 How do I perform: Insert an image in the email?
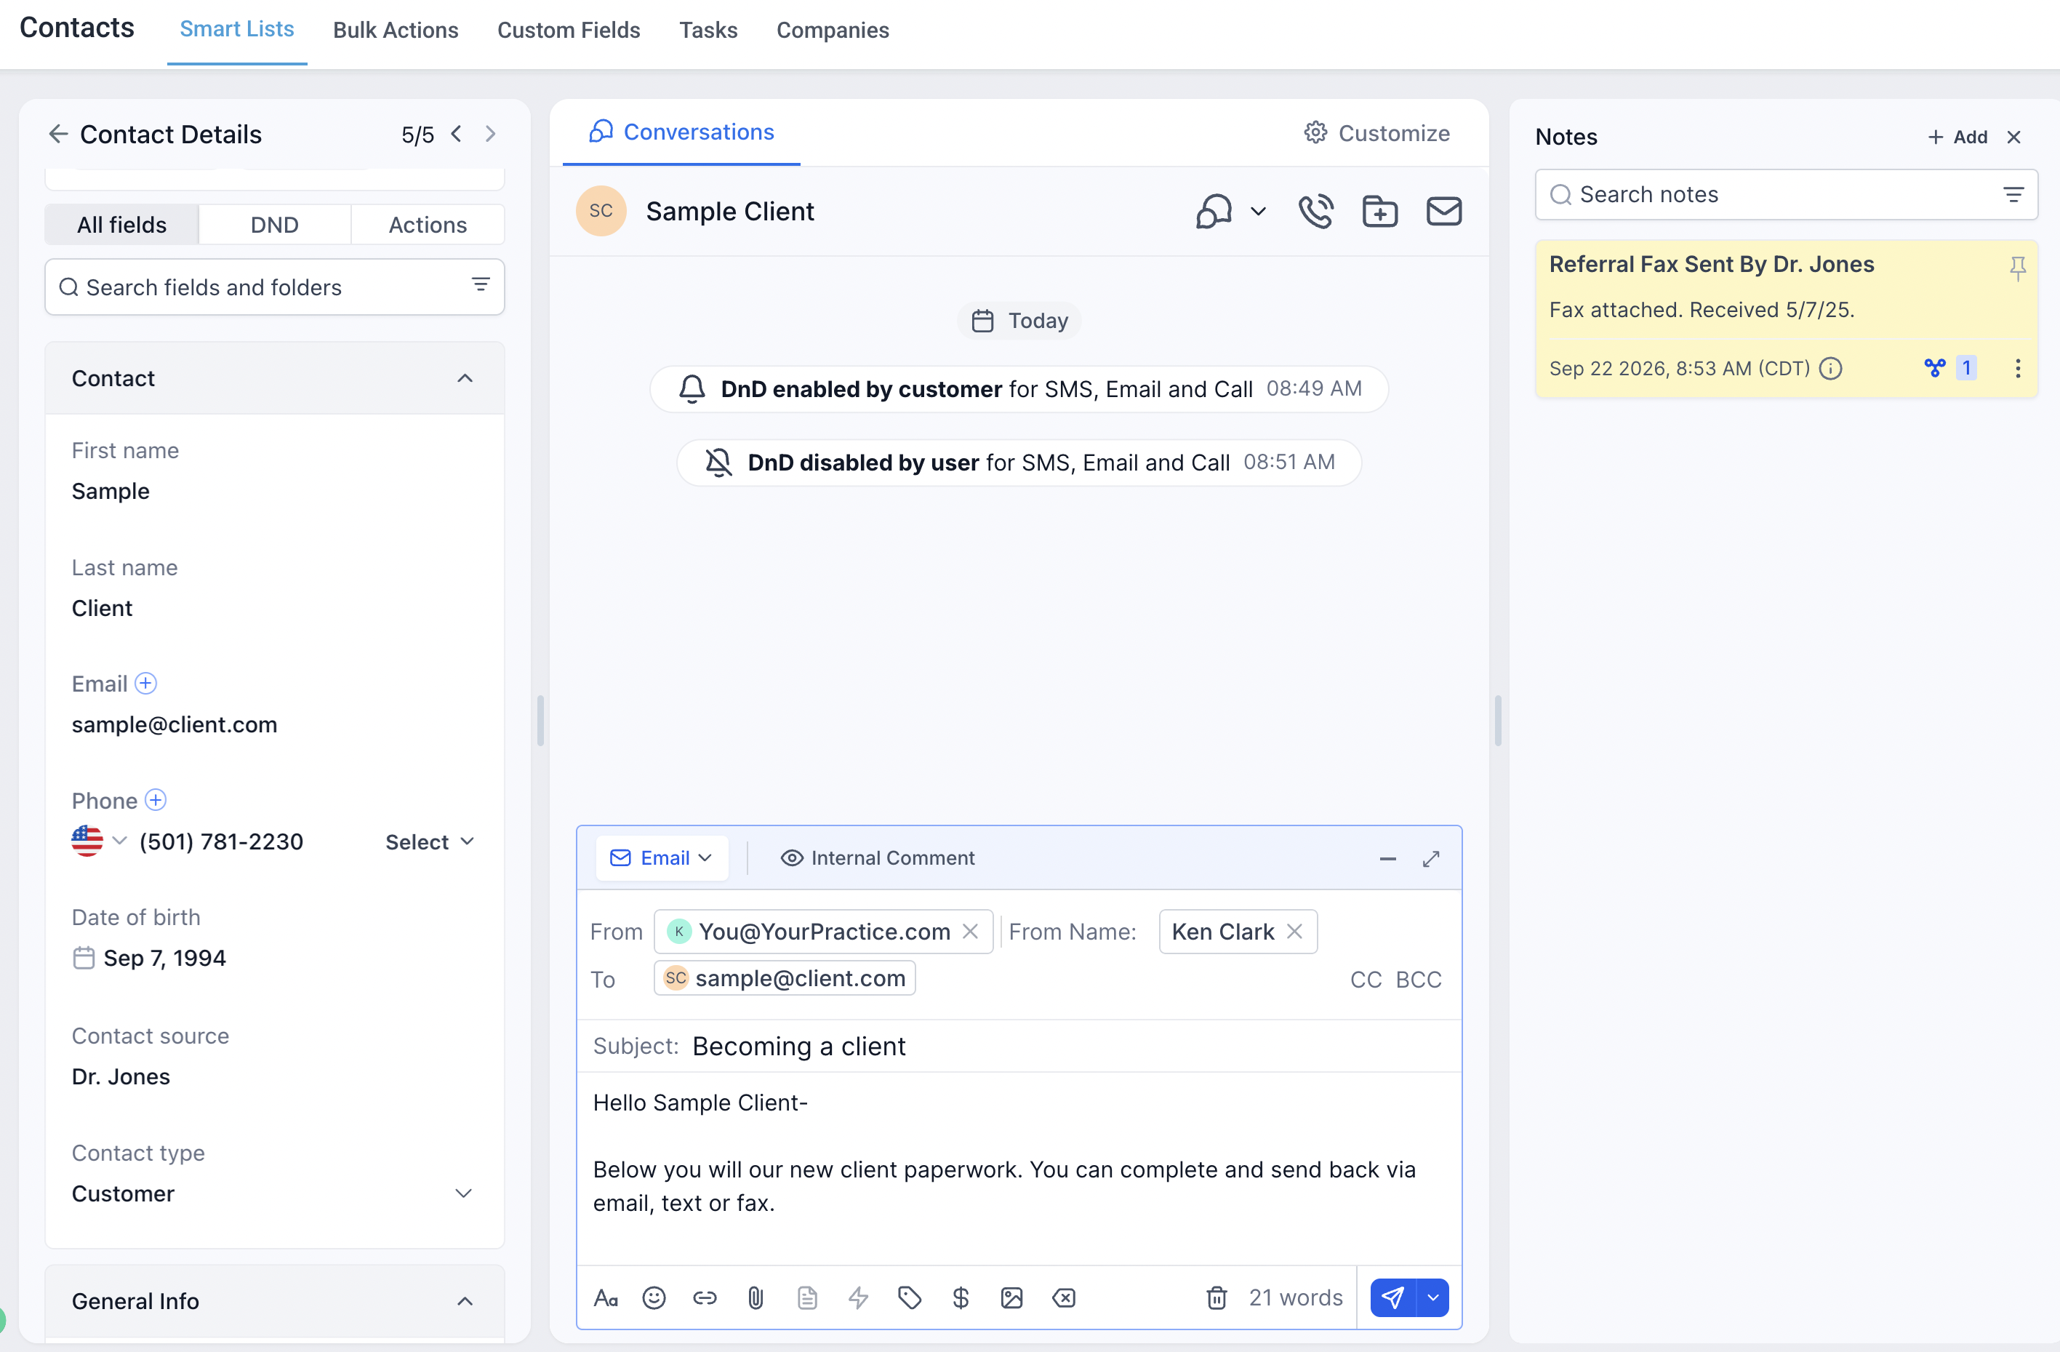(1012, 1297)
